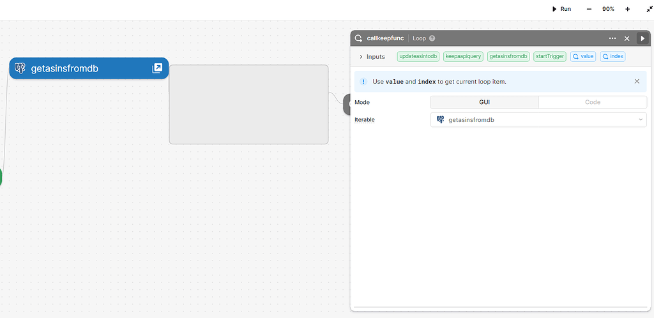Click the updateasintodb input tag
Viewport: 654px width, 318px height.
coord(418,56)
